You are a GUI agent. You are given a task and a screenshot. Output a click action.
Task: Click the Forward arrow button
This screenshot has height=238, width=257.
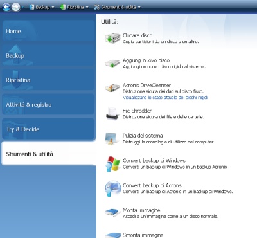click(16, 7)
